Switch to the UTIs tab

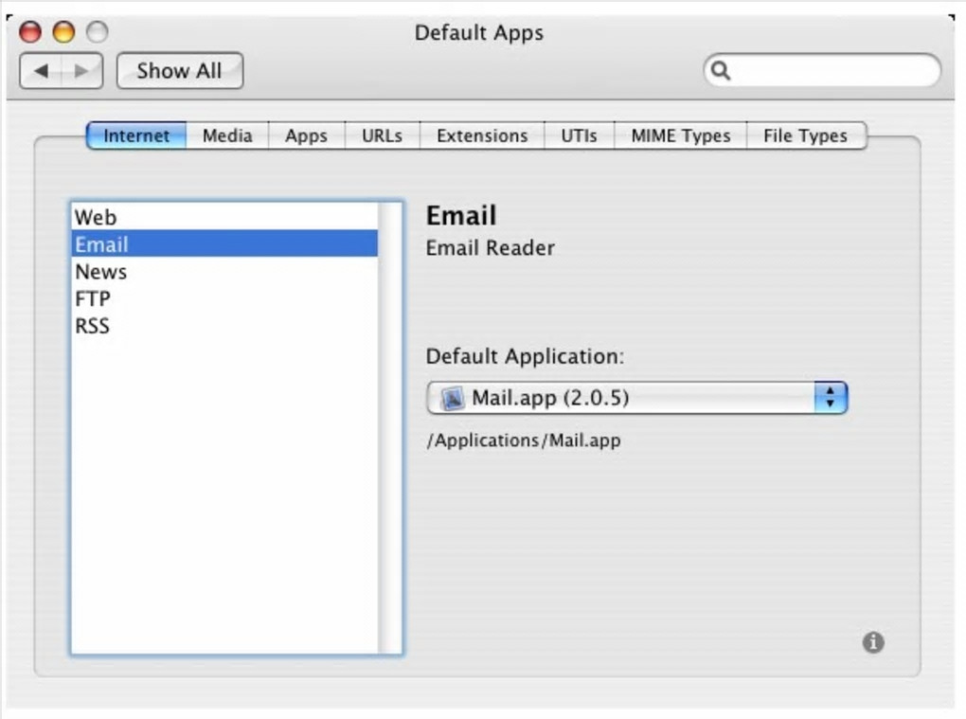tap(579, 135)
